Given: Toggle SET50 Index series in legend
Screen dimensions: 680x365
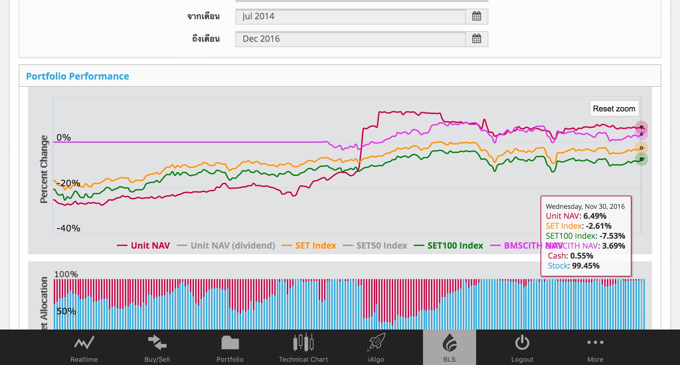Looking at the screenshot, I should [x=375, y=246].
